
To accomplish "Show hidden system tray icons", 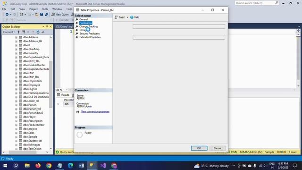I will 234,166.
